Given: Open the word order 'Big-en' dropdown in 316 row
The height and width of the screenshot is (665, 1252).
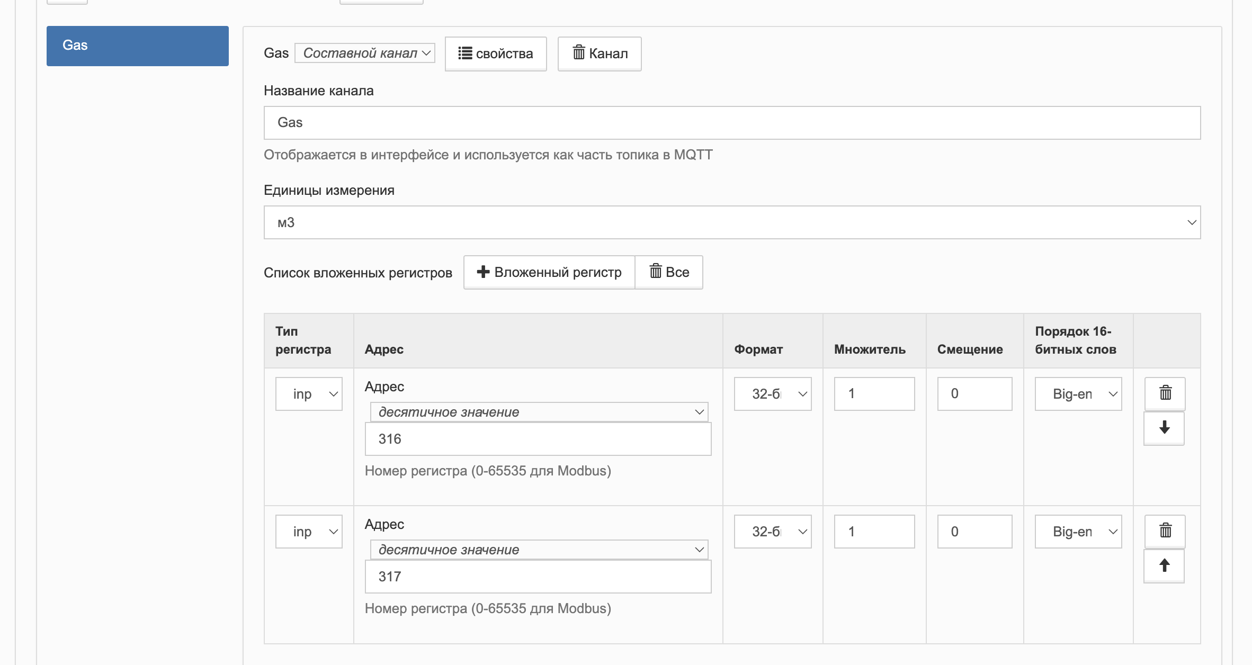Looking at the screenshot, I should 1078,394.
